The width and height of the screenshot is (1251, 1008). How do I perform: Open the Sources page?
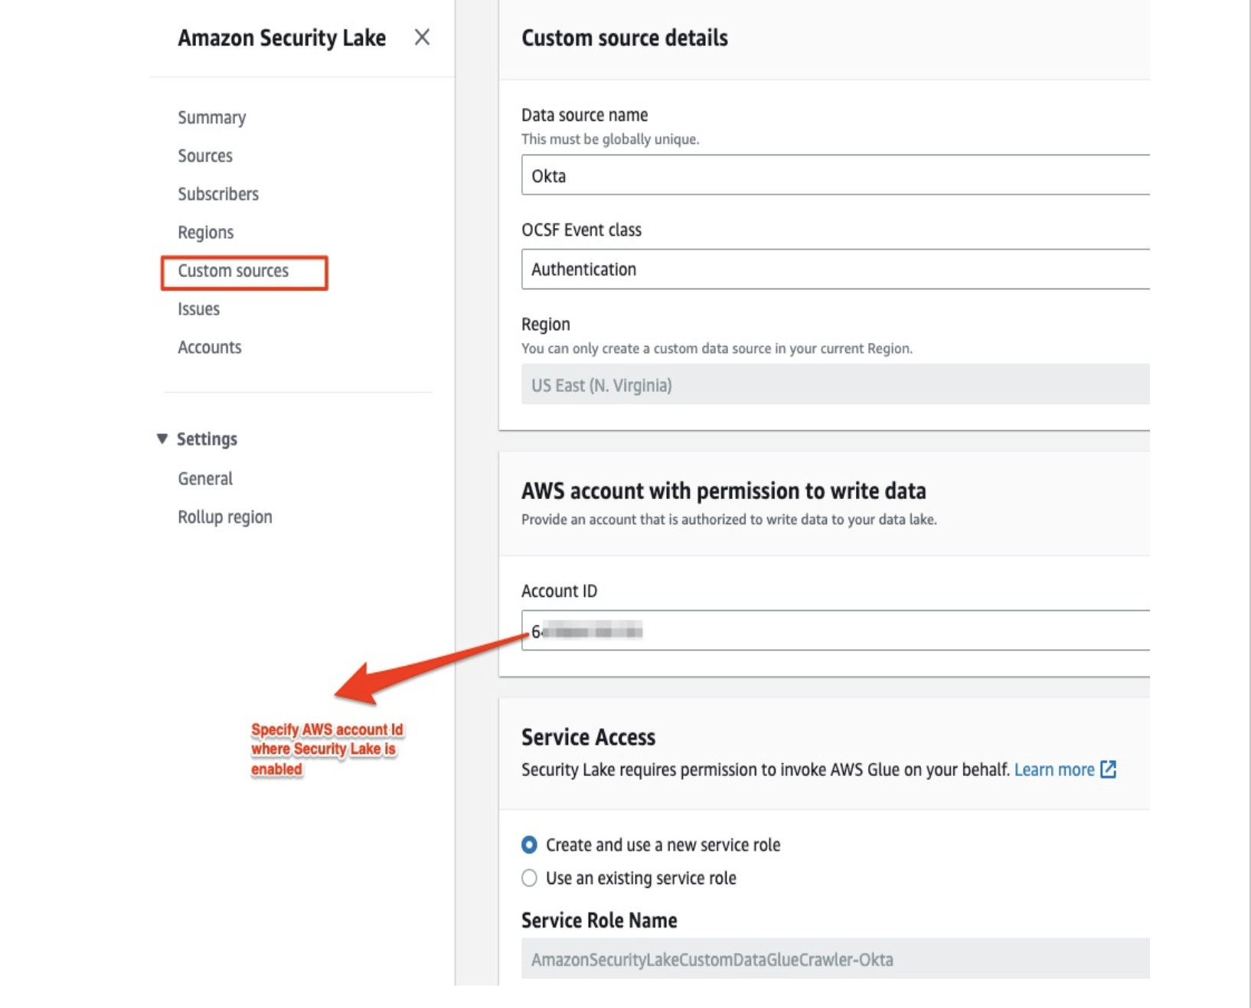204,155
